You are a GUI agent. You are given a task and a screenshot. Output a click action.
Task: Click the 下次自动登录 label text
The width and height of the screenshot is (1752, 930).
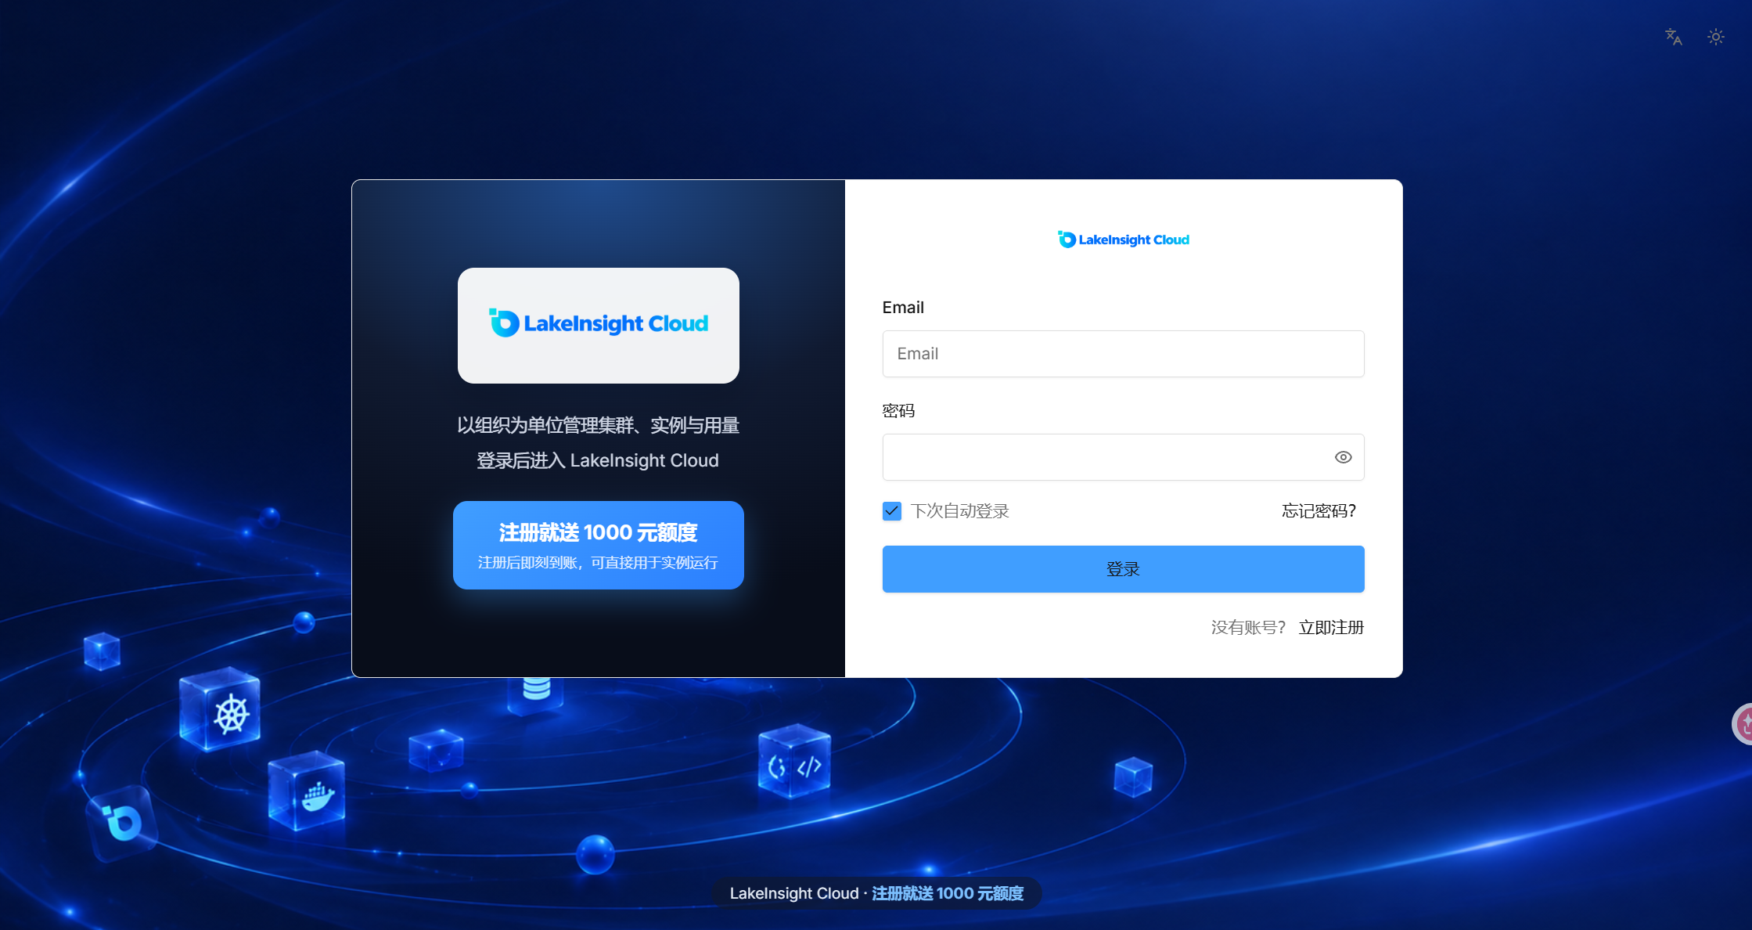[959, 511]
